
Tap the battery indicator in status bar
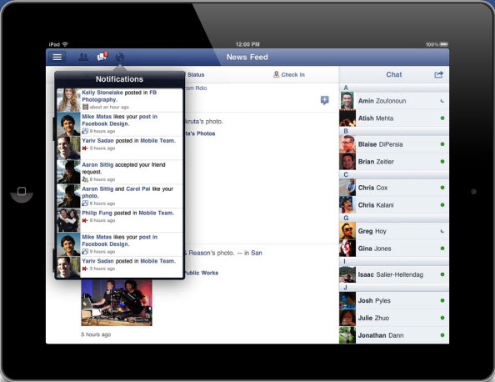444,44
